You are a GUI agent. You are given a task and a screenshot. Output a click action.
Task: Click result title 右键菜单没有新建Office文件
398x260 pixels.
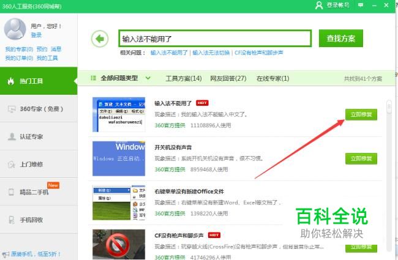coord(189,191)
